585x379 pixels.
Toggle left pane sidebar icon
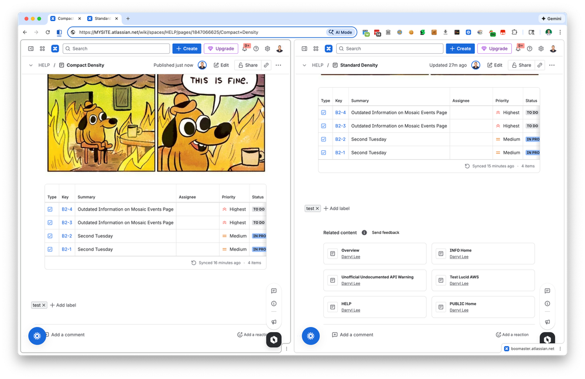coord(31,49)
